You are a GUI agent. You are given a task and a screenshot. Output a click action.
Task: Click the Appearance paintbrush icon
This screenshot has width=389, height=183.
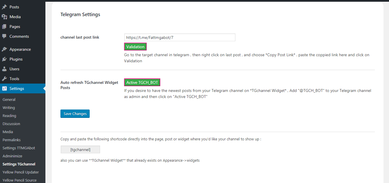click(4, 49)
